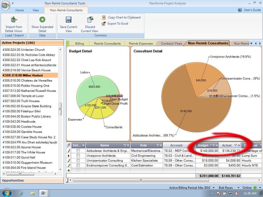Click the Export To Excel icon
Screen dimensions: 263x197
pyautogui.click(x=104, y=24)
